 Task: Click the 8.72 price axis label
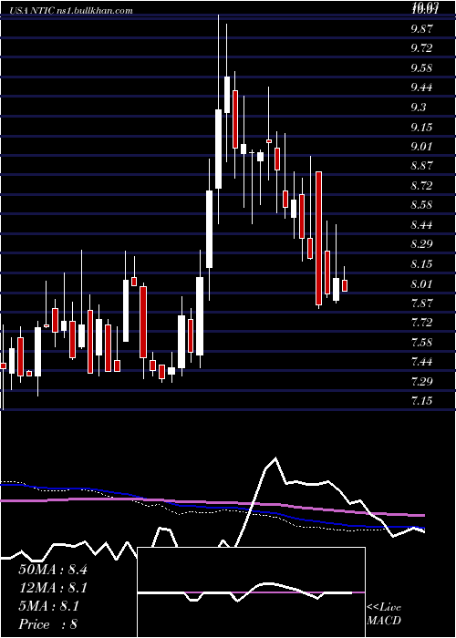(x=421, y=186)
